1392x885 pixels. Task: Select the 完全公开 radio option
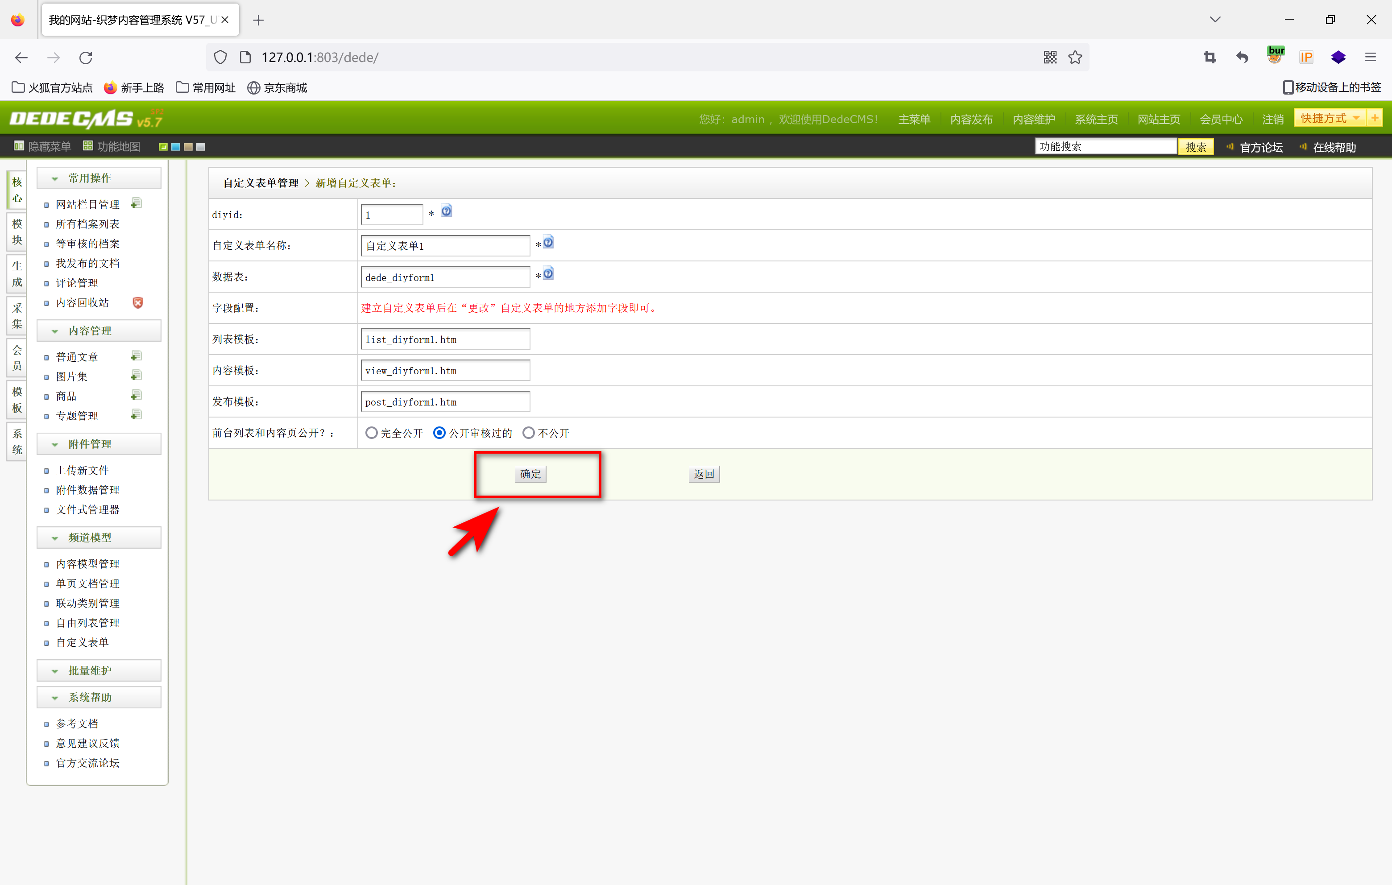[x=372, y=433]
